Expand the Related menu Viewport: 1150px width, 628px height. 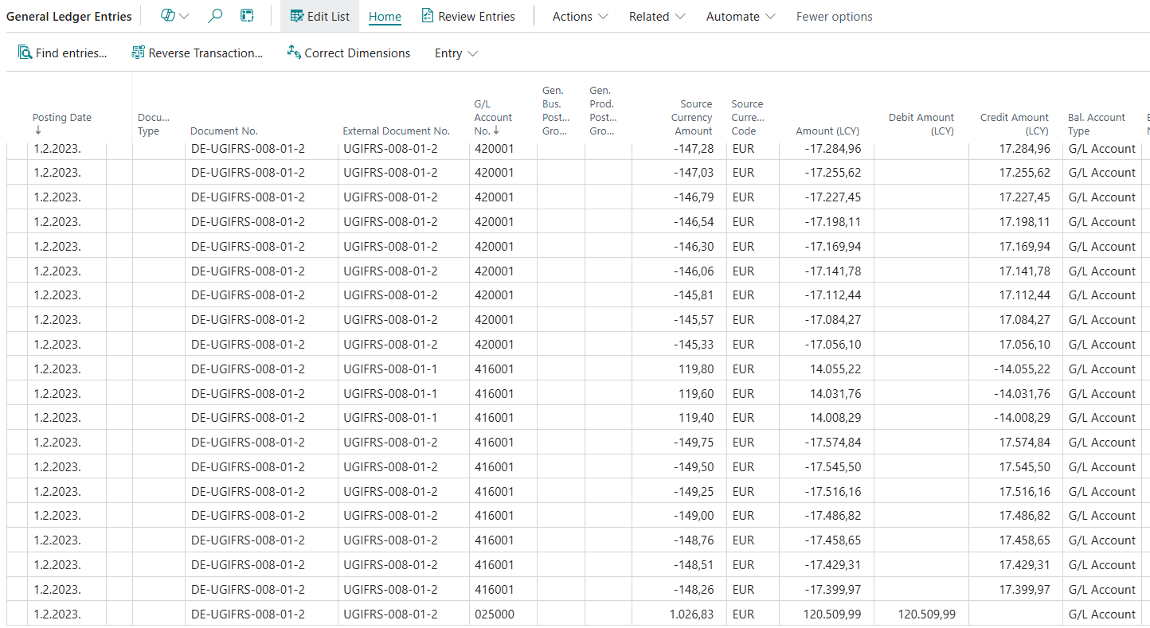pyautogui.click(x=656, y=16)
